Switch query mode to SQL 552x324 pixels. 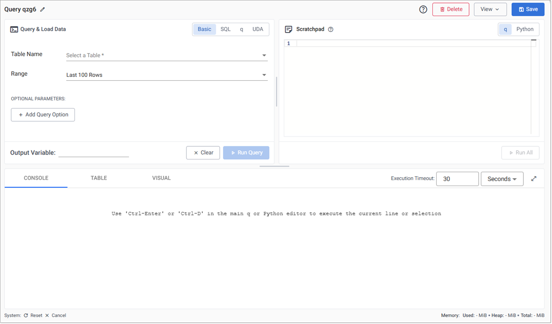[x=226, y=29]
